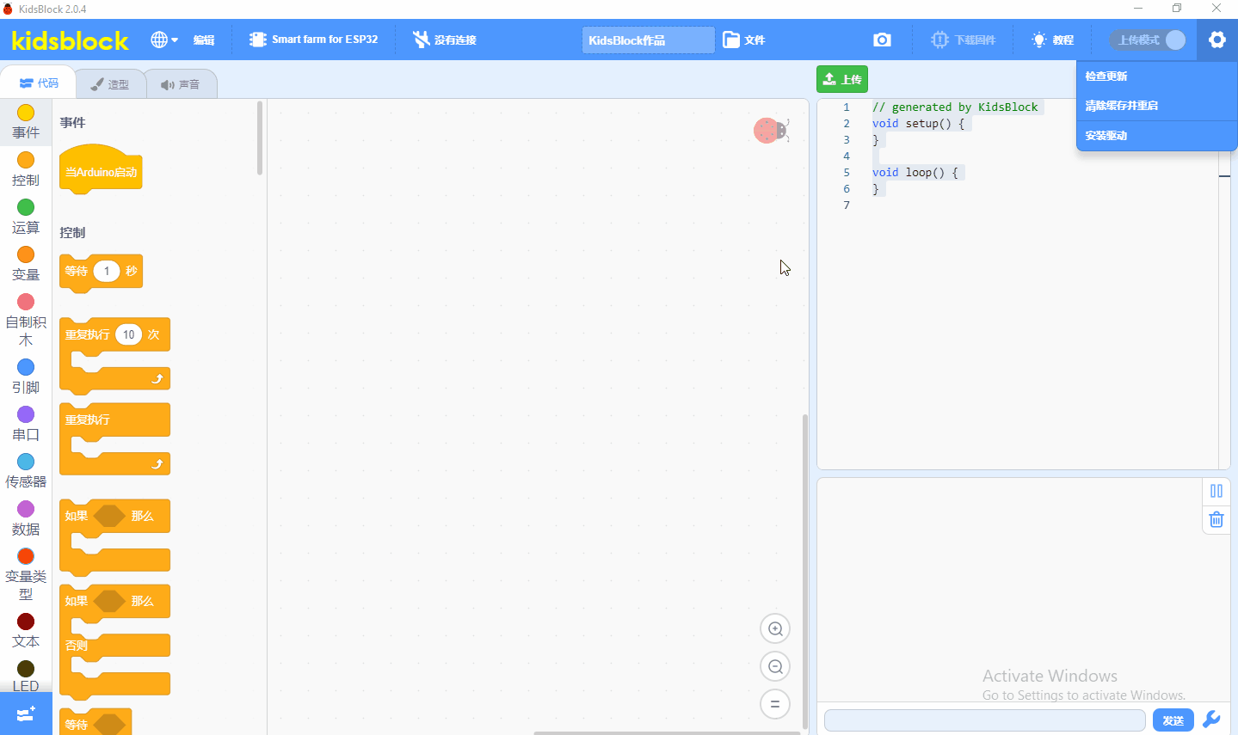Open serial settings wrench icon
This screenshot has width=1238, height=735.
[1211, 720]
